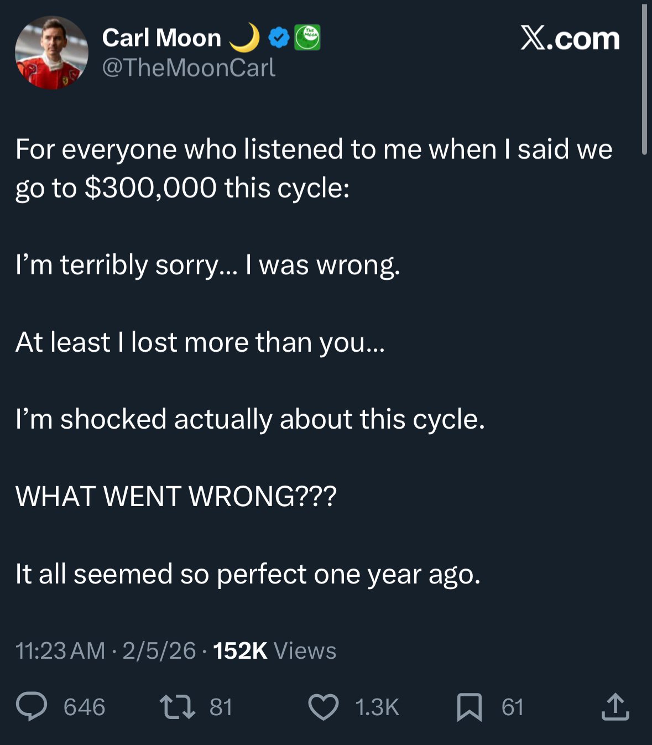Click the 1.3K likes count
The image size is (652, 745).
377,707
